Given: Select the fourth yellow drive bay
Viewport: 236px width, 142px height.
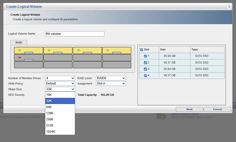Looking at the screenshot, I should (117, 51).
